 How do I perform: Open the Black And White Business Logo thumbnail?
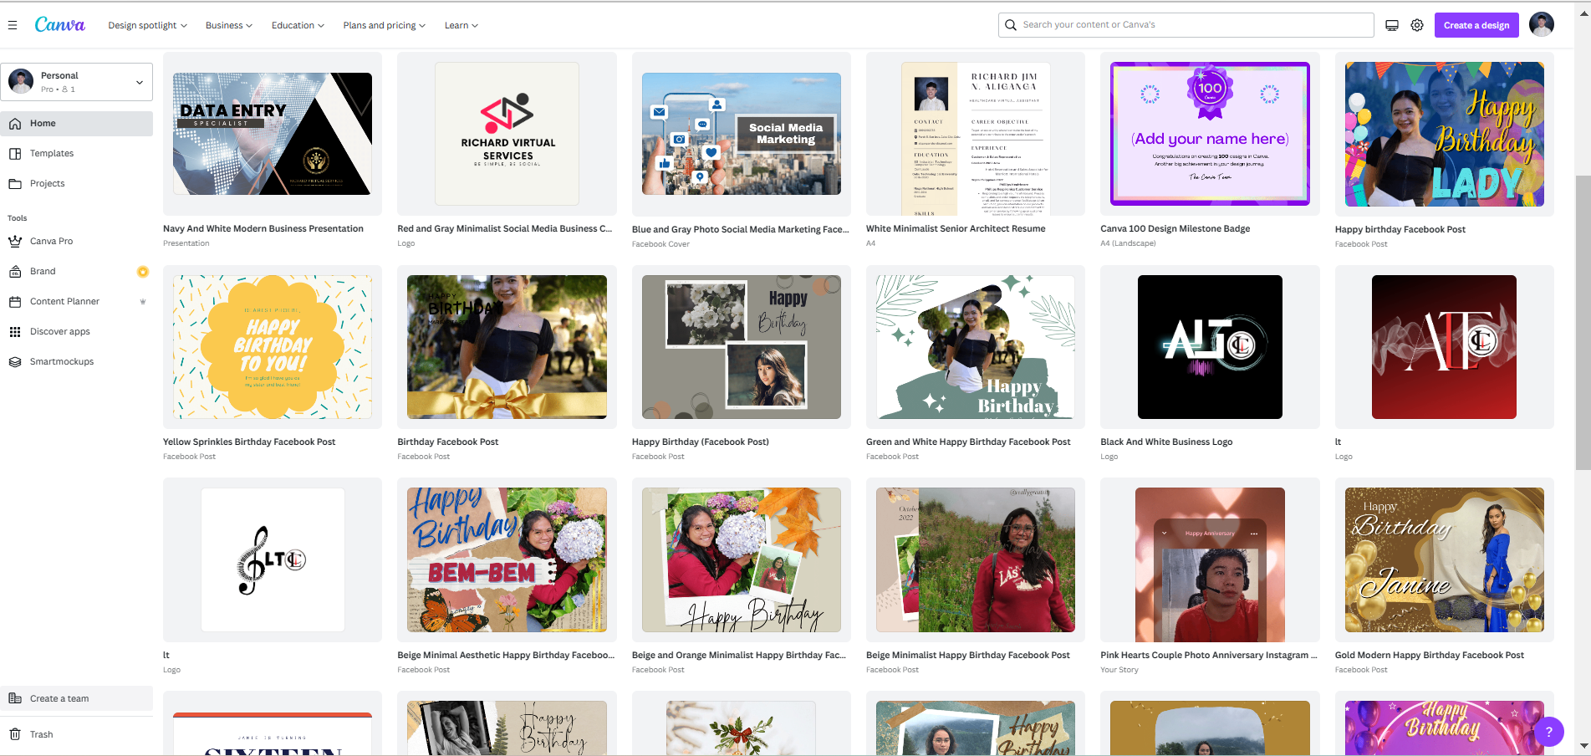coord(1210,347)
